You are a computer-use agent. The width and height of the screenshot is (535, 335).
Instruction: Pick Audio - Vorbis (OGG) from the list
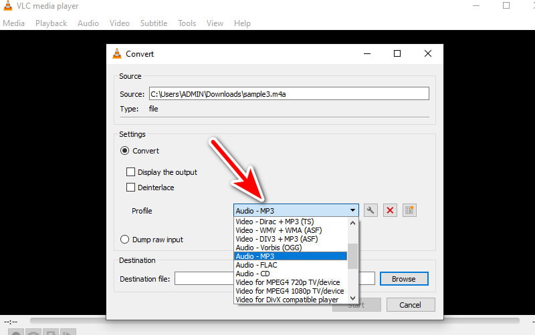(x=268, y=248)
